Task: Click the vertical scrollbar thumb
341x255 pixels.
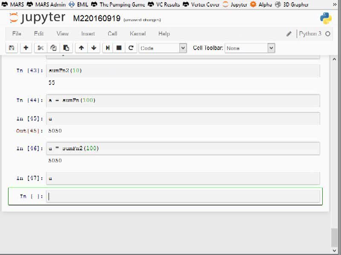Action: click(x=335, y=238)
